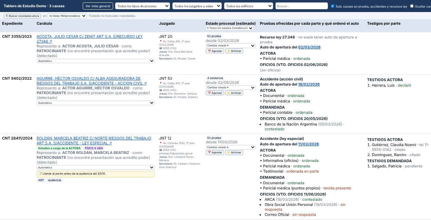Click the folder "Archivar" button for JNT 20
The width and height of the screenshot is (431, 220).
point(234,51)
